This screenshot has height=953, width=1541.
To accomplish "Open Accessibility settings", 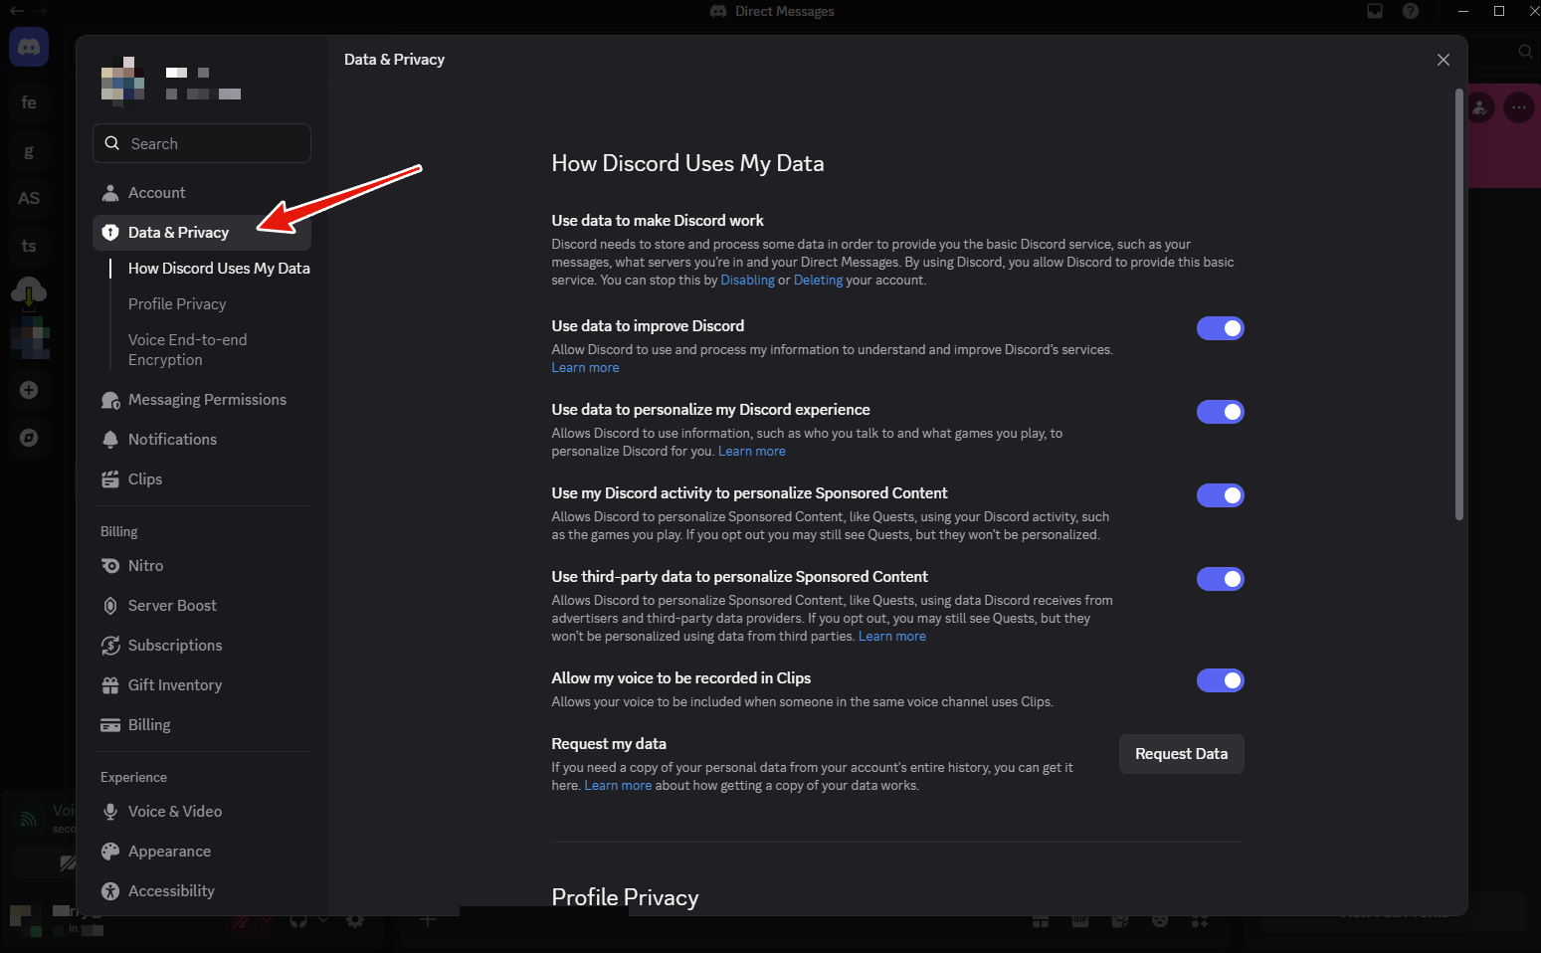I will (x=202, y=891).
